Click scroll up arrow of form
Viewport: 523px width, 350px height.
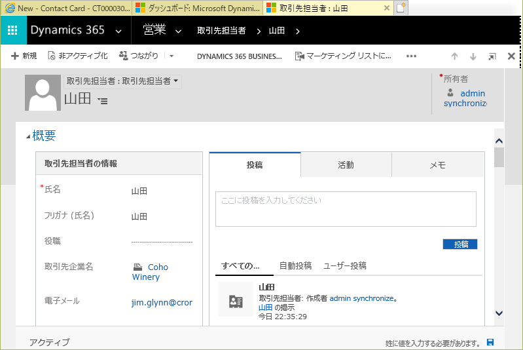(x=499, y=141)
